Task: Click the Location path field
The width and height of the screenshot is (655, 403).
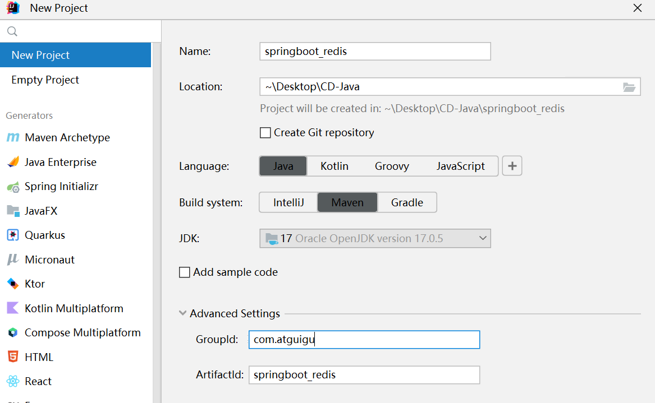Action: coord(450,87)
